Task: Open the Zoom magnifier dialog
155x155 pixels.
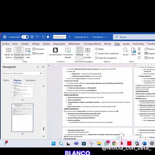Action: (x=126, y=52)
